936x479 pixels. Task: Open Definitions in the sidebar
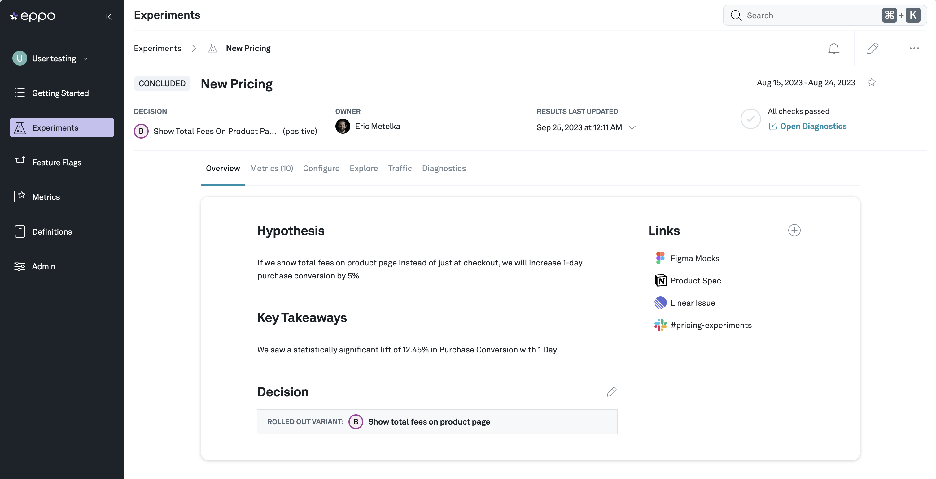point(52,231)
